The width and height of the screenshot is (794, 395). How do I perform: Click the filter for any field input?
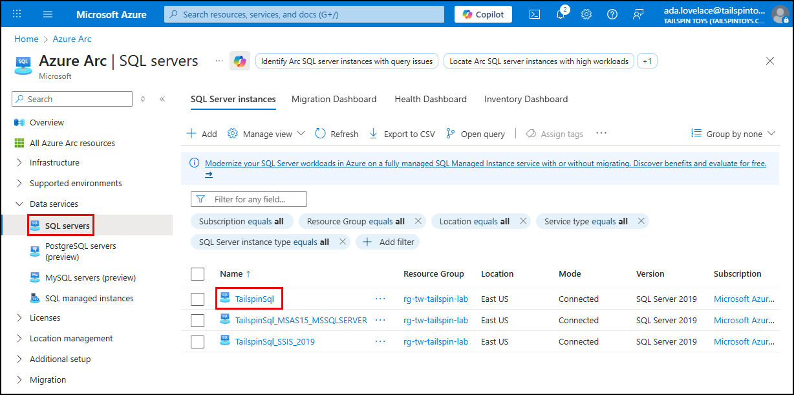tap(255, 198)
